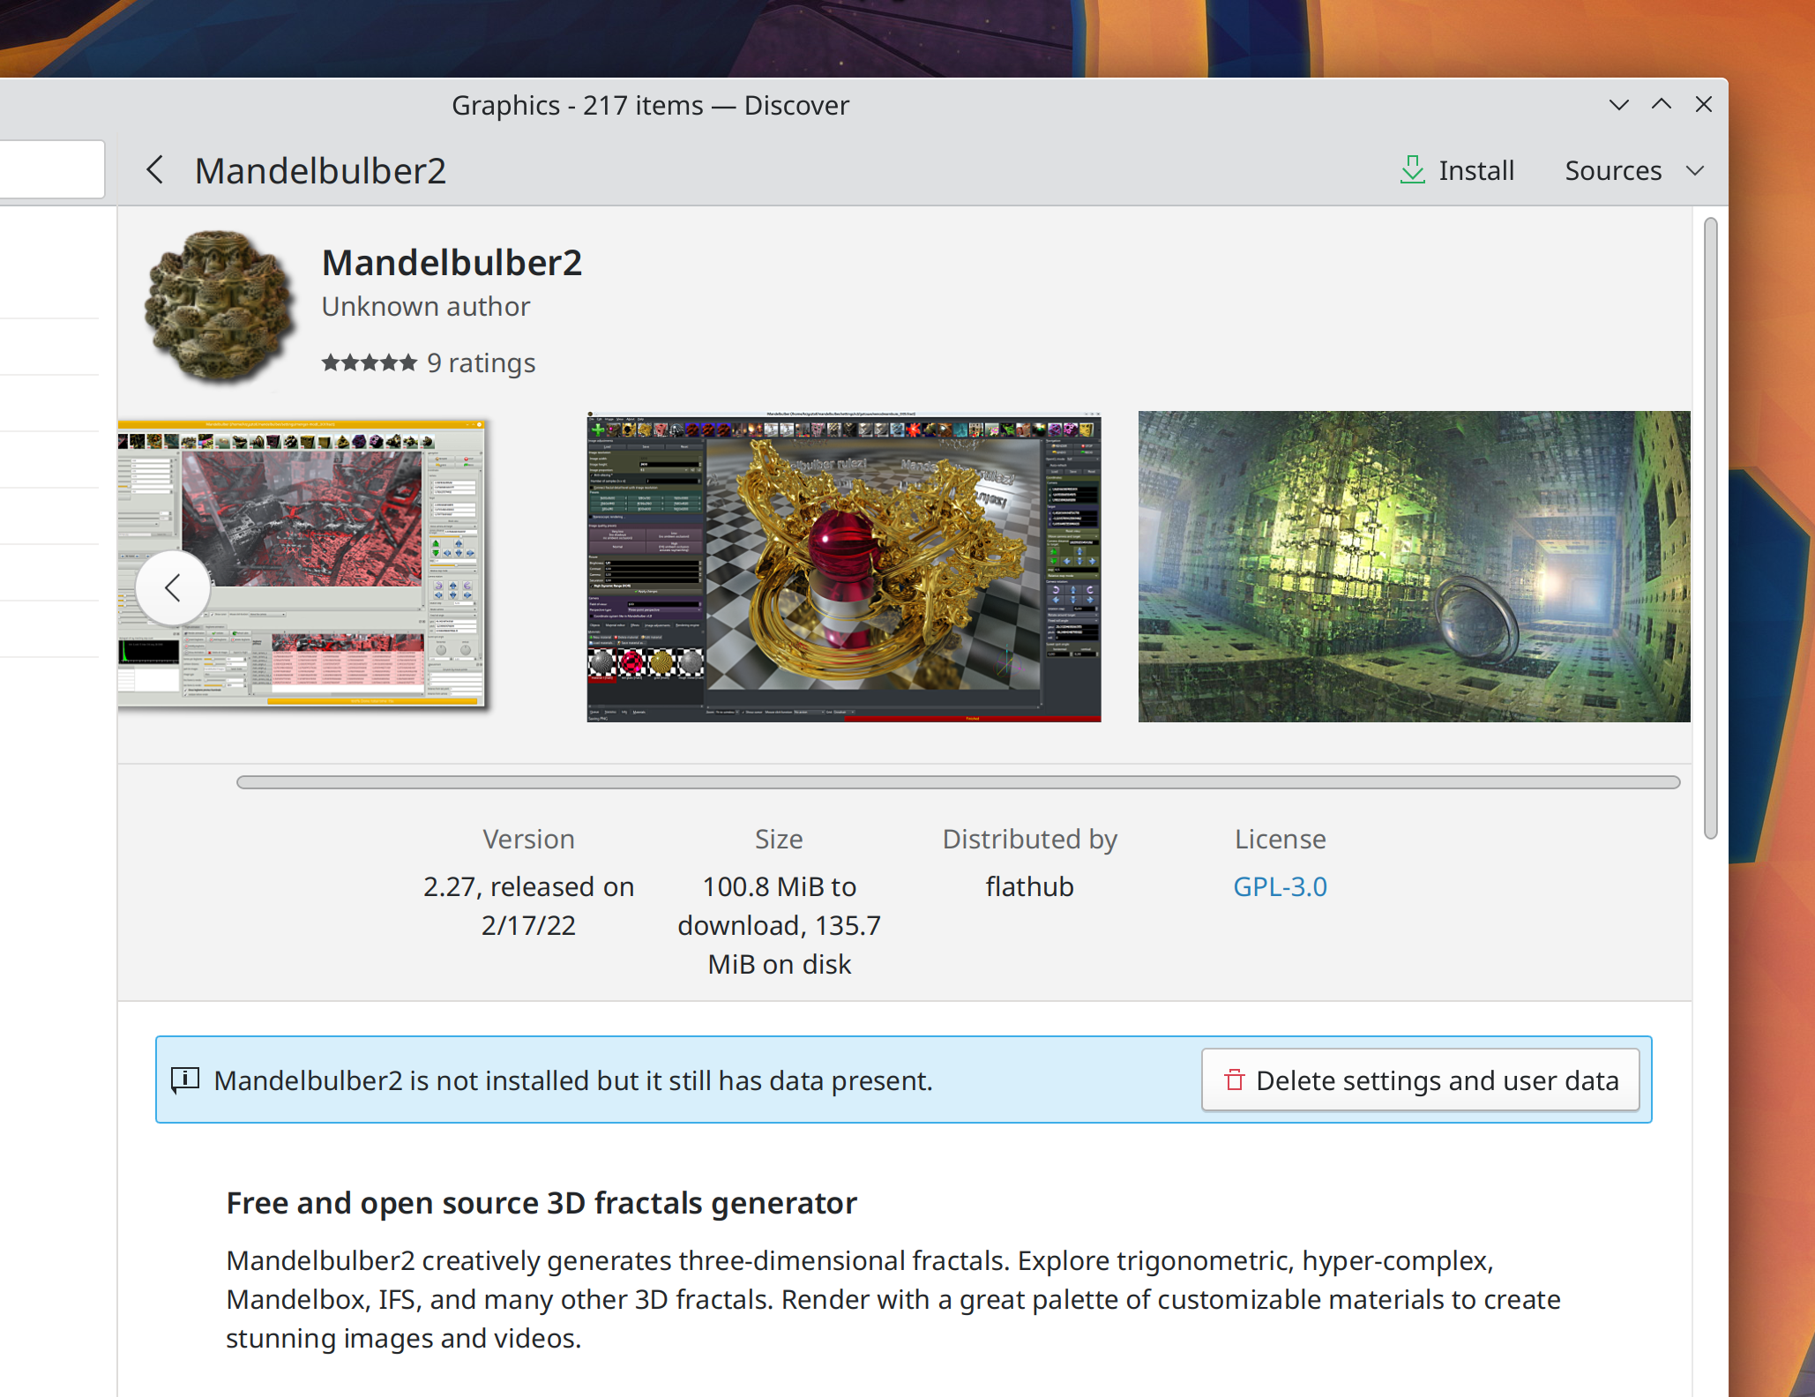Image resolution: width=1815 pixels, height=1397 pixels.
Task: Click the horizontal screenshot carousel scrollbar
Action: click(x=958, y=782)
